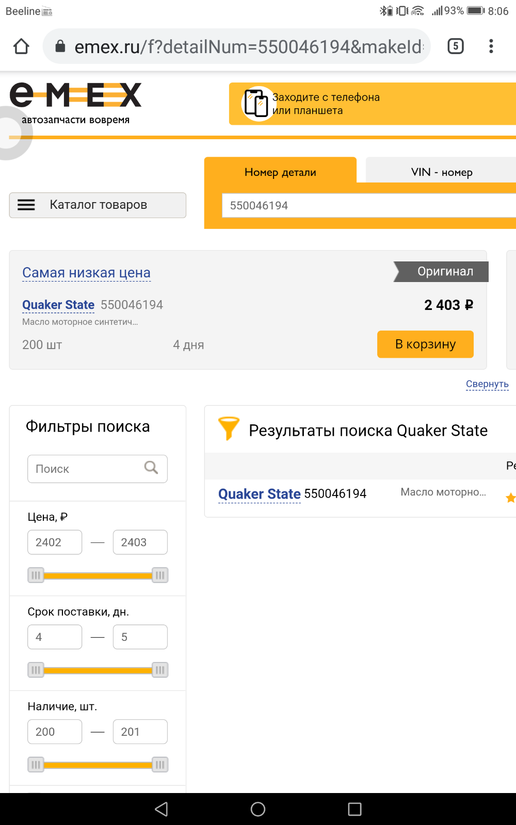The width and height of the screenshot is (516, 825).
Task: Click the right handle of the Наличие slider
Action: click(x=160, y=765)
